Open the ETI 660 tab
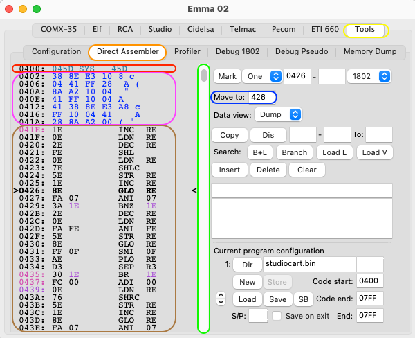Viewport: 415px width, 338px height. point(325,29)
